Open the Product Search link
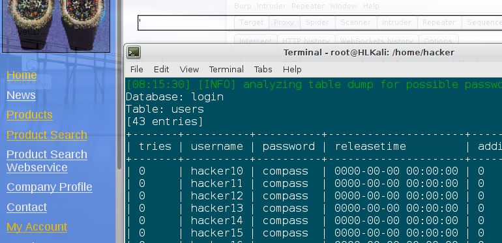This screenshot has width=502, height=243. coord(47,135)
